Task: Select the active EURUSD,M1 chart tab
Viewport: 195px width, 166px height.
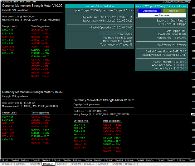Action: click(x=48, y=164)
